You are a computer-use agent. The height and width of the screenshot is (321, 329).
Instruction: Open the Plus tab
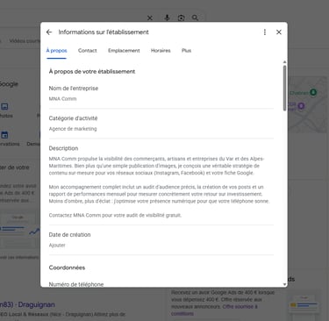[x=186, y=51]
